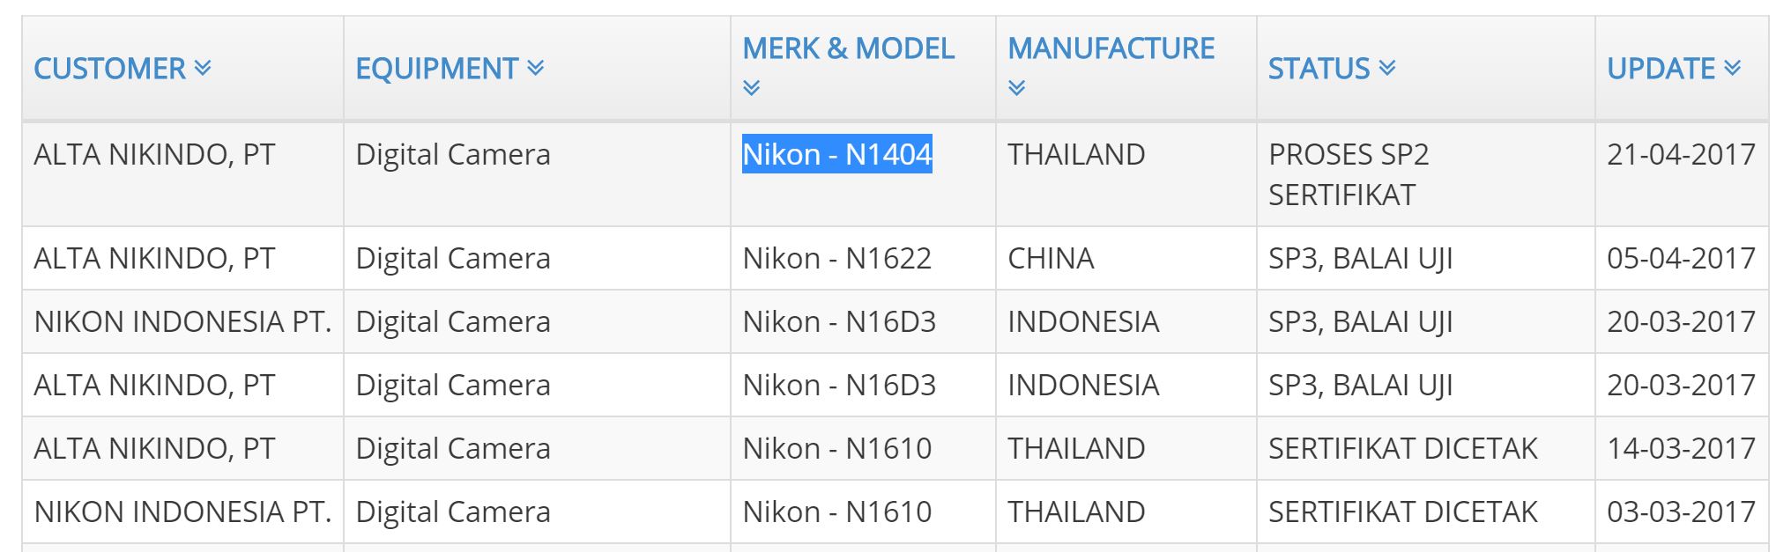Click the 05-04-2017 update date cell

click(1681, 259)
